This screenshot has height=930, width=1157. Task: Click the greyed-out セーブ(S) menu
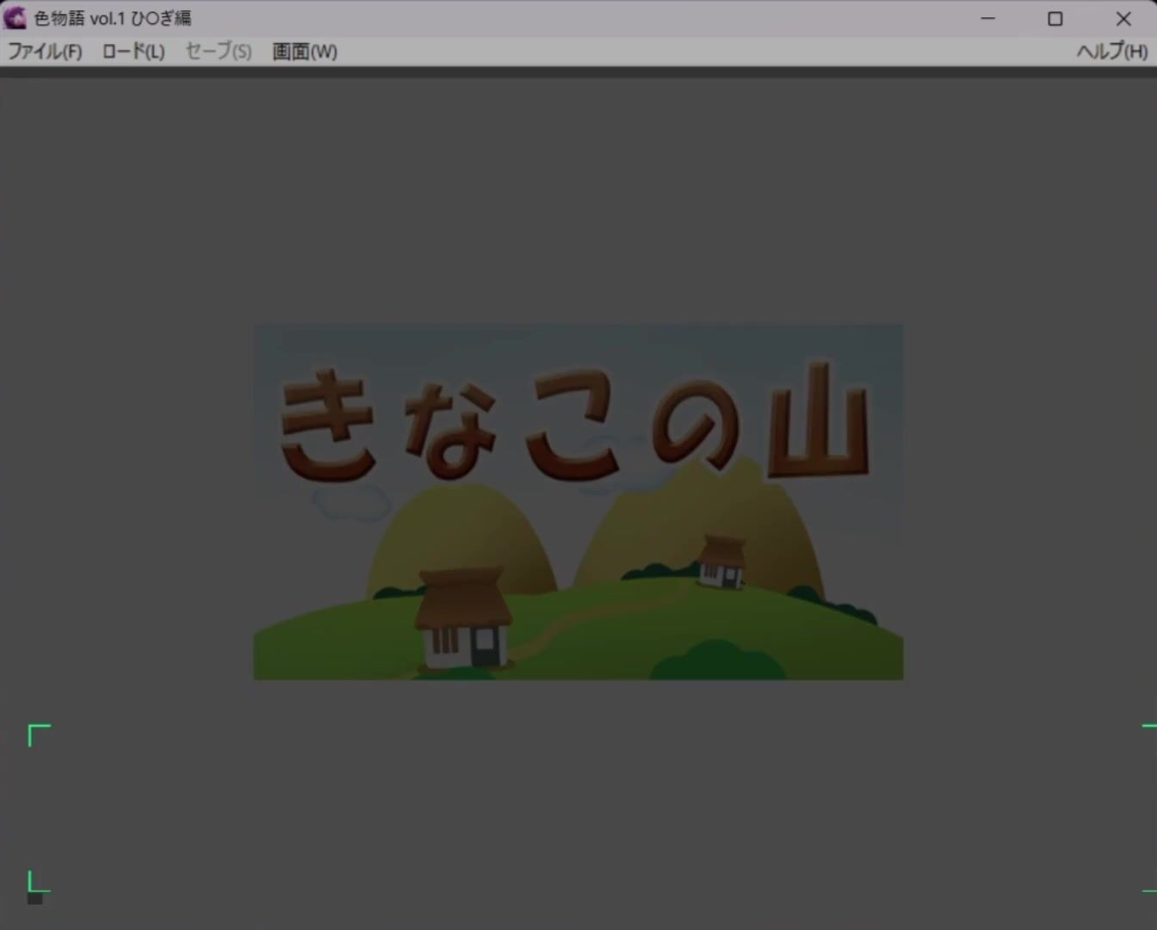pos(219,52)
